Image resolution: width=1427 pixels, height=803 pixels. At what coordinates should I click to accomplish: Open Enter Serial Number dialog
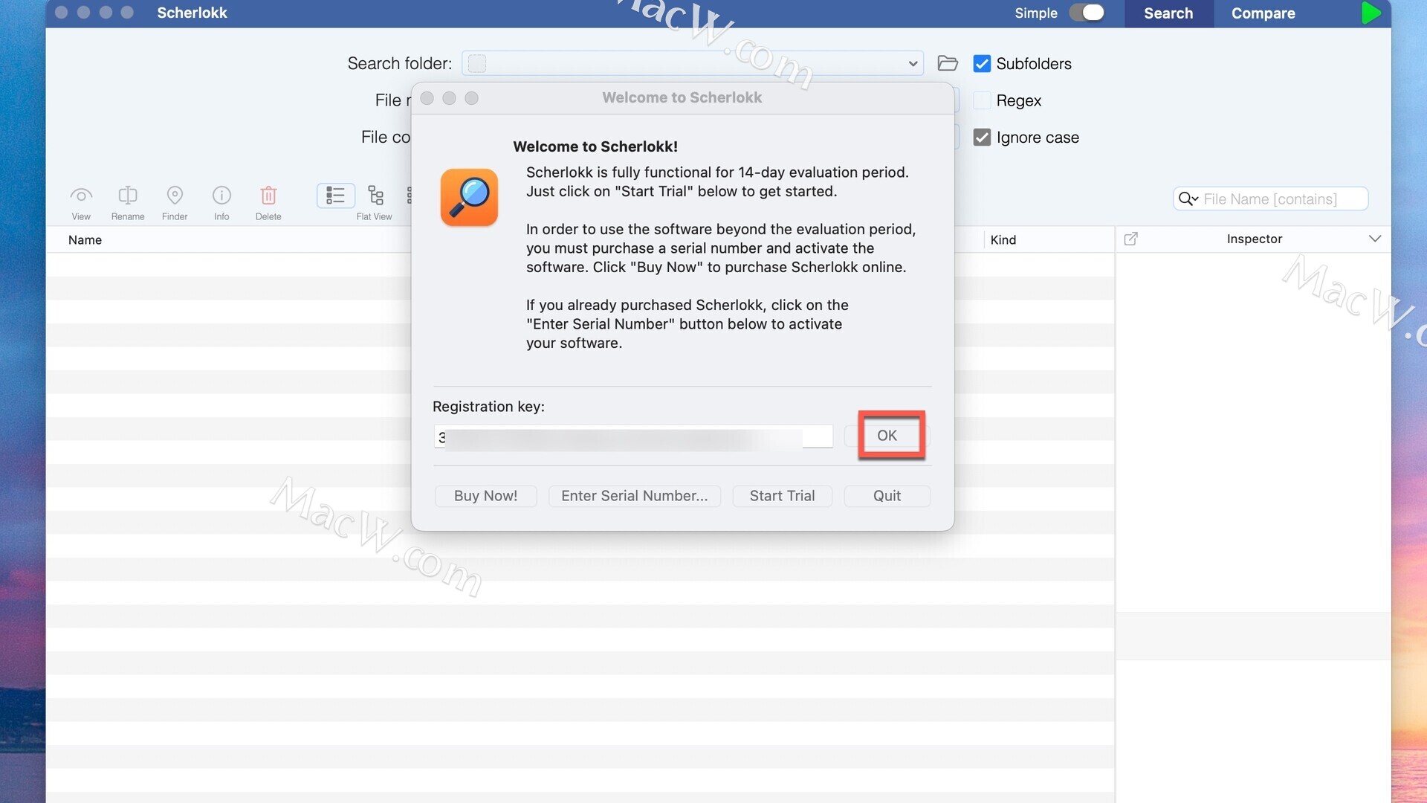[634, 496]
